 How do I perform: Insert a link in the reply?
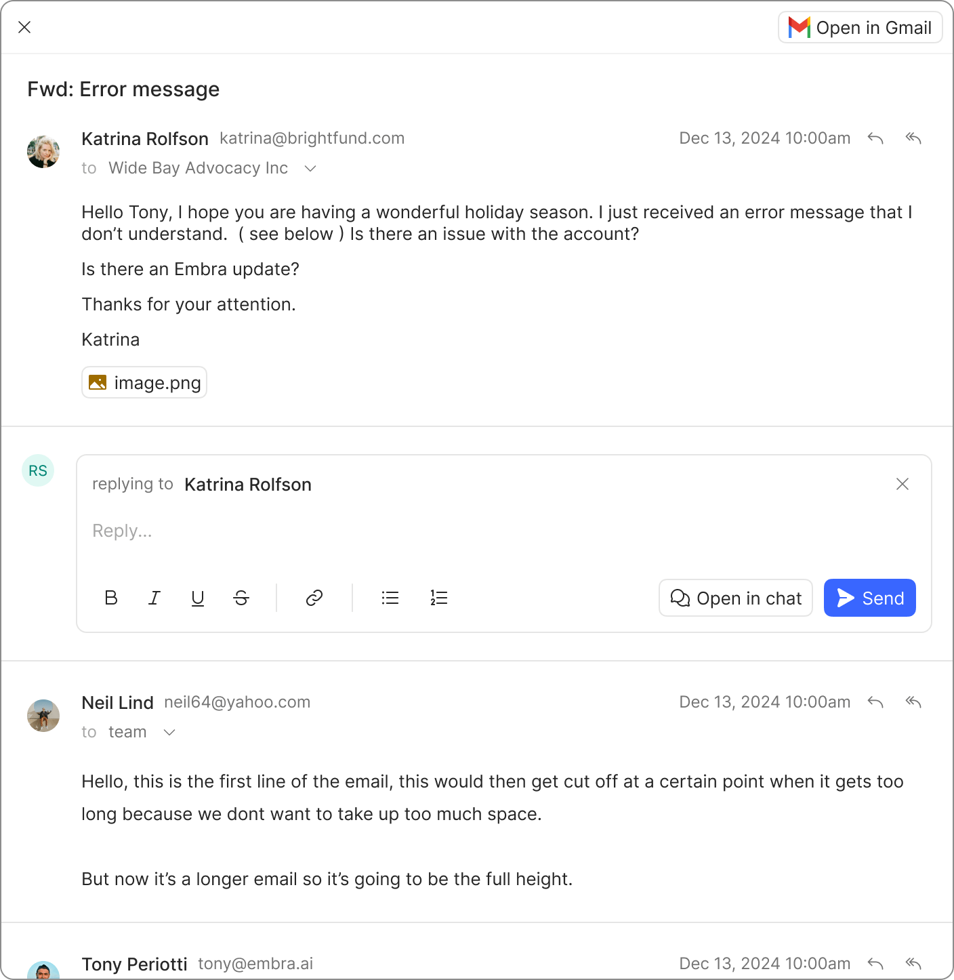[x=314, y=598]
